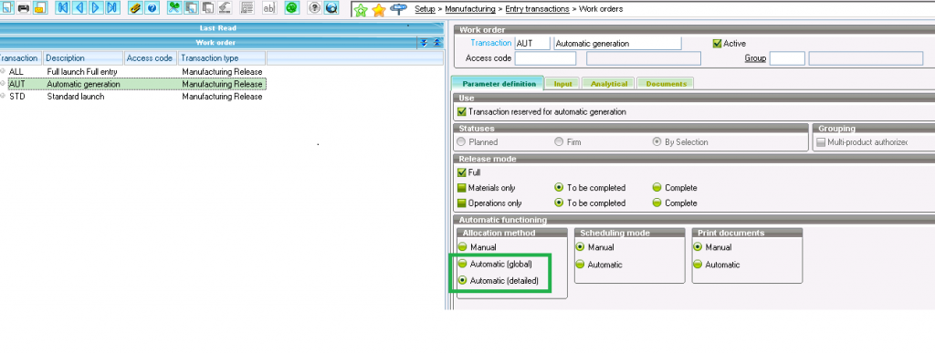The width and height of the screenshot is (935, 354).
Task: Go to the next record
Action: 95,7
